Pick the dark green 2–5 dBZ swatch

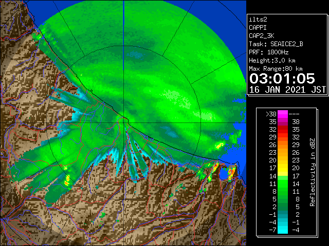283,207
